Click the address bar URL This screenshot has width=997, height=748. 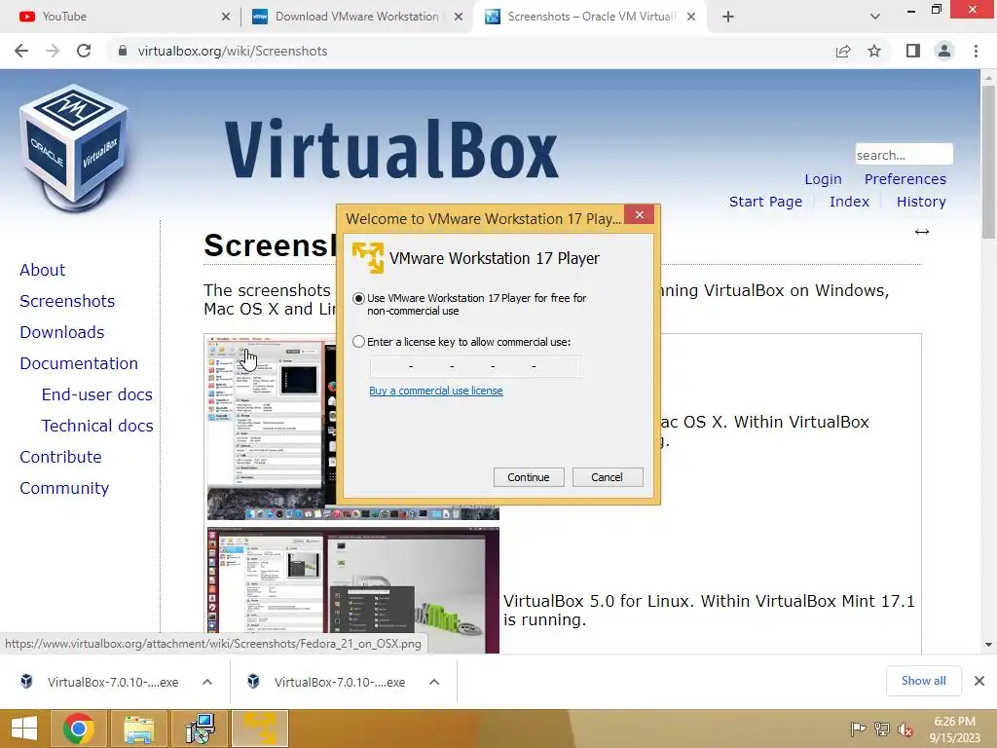click(233, 51)
